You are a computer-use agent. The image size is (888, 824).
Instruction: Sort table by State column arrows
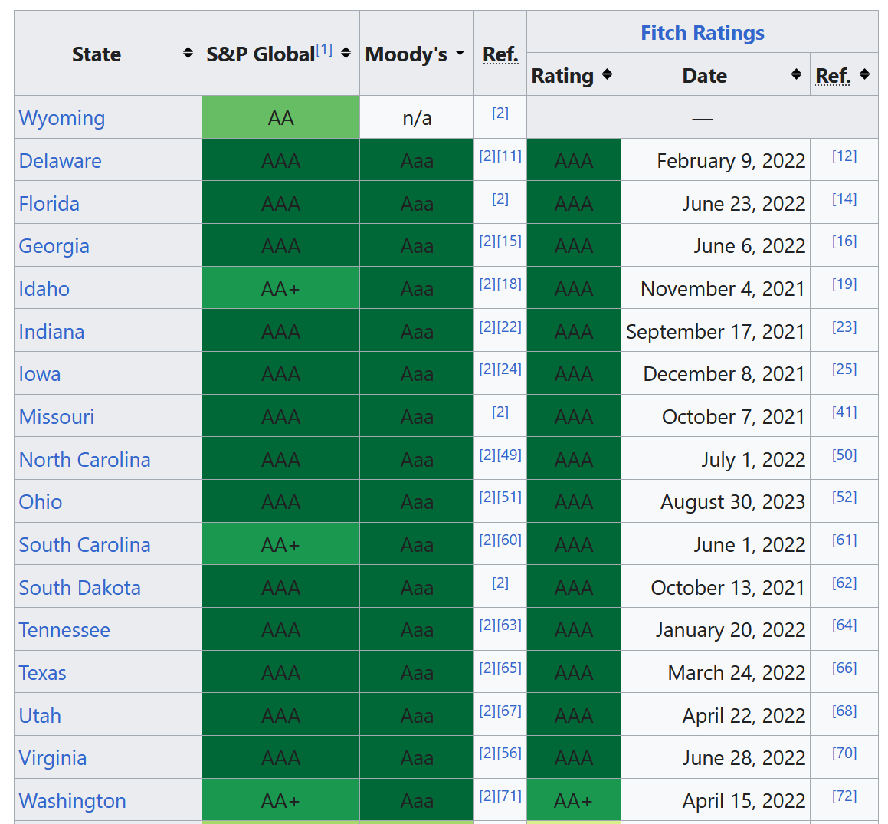pyautogui.click(x=188, y=53)
